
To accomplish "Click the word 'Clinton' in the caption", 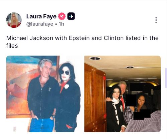I will point(114,38).
